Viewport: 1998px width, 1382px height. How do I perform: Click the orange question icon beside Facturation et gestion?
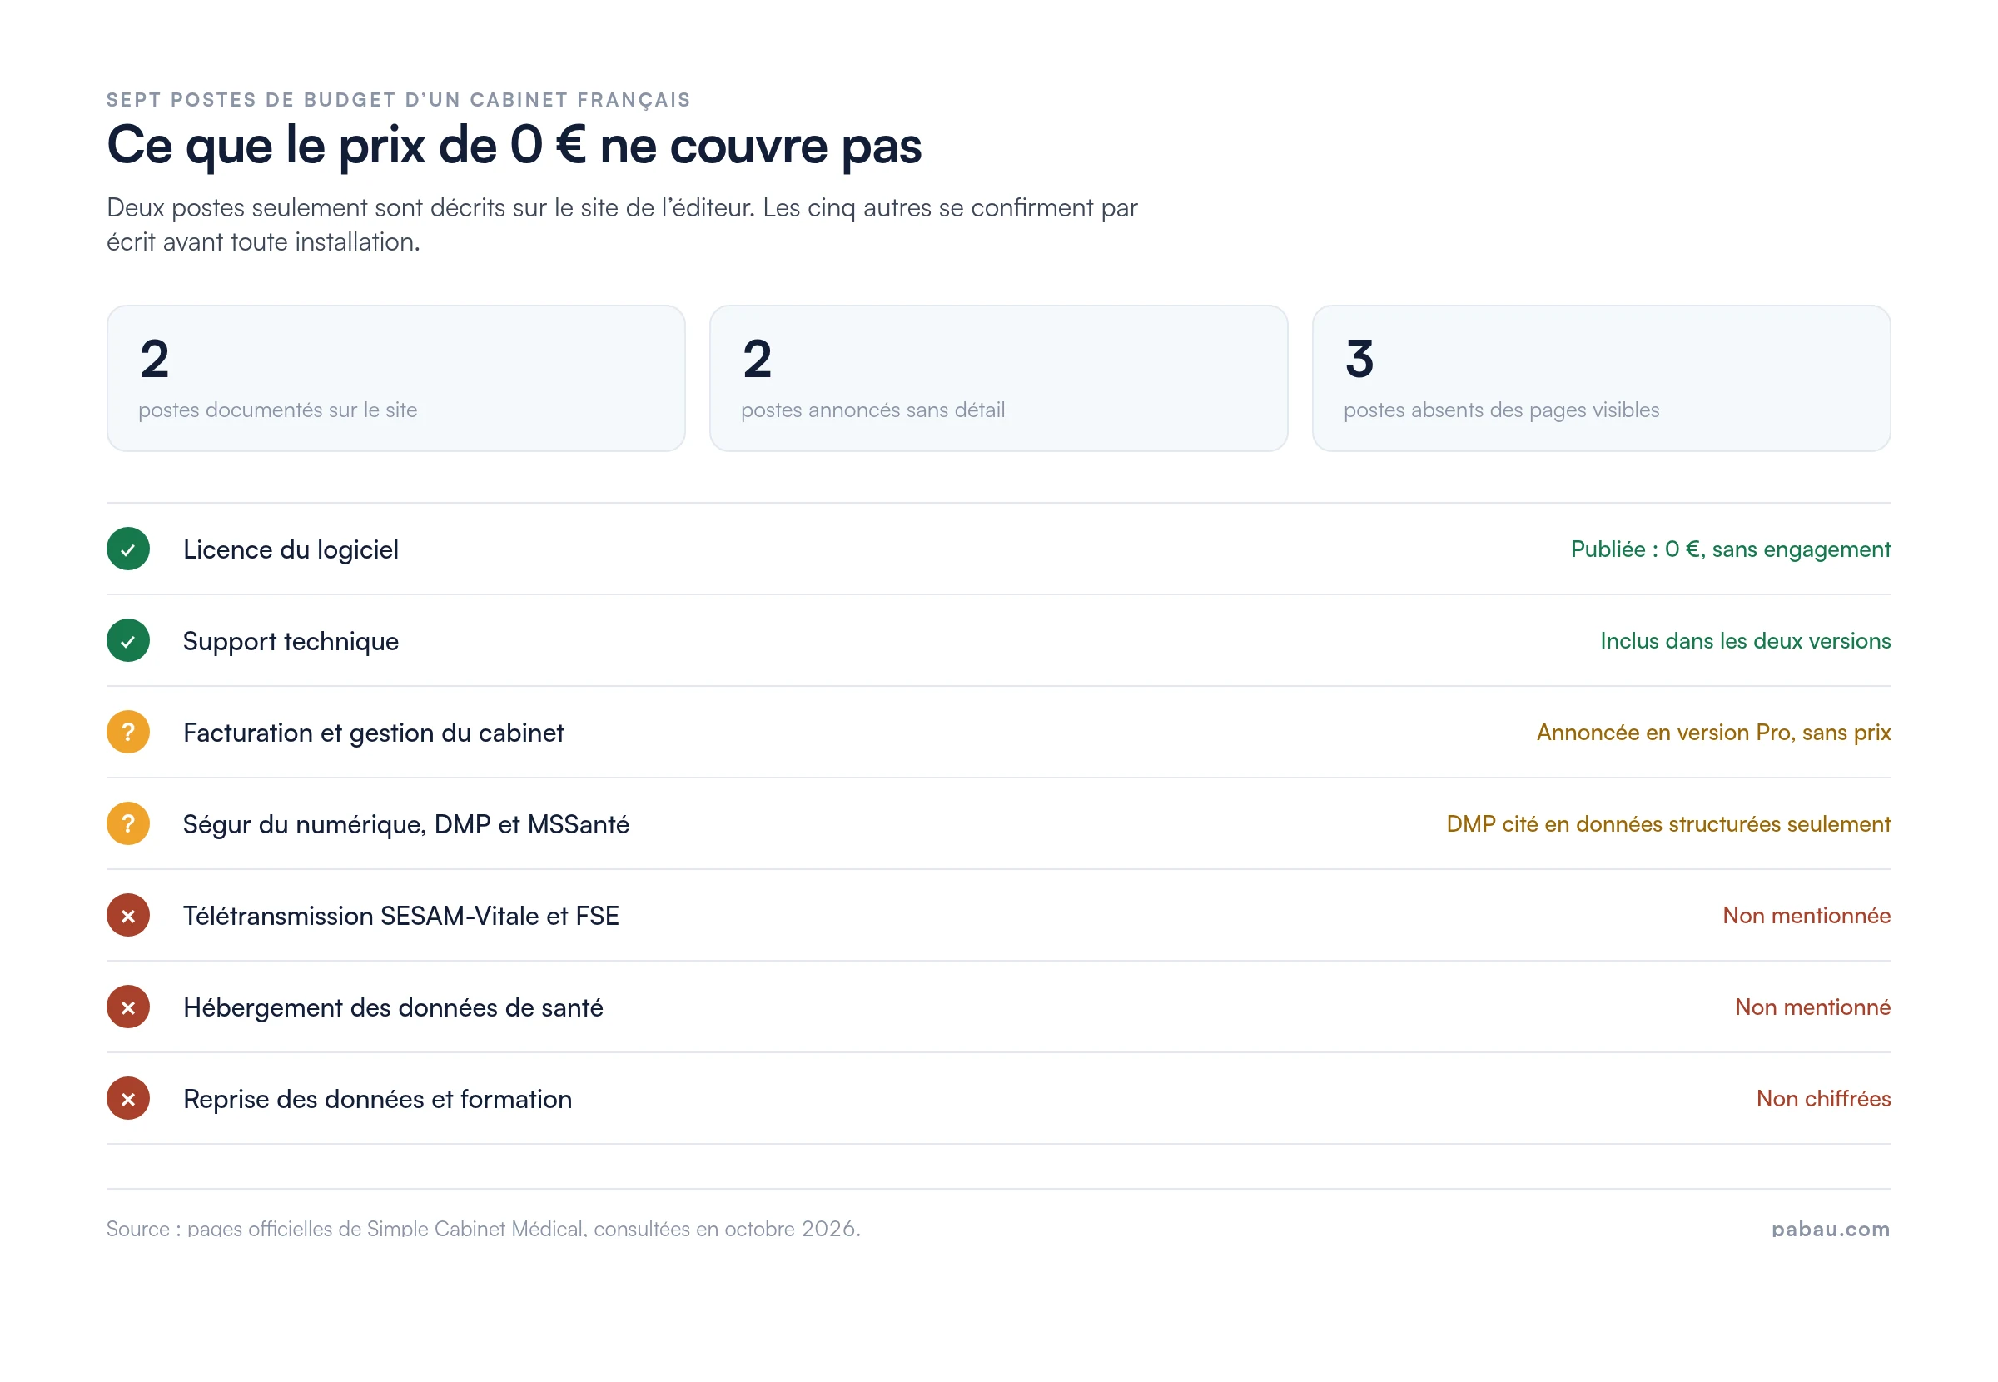[x=128, y=733]
